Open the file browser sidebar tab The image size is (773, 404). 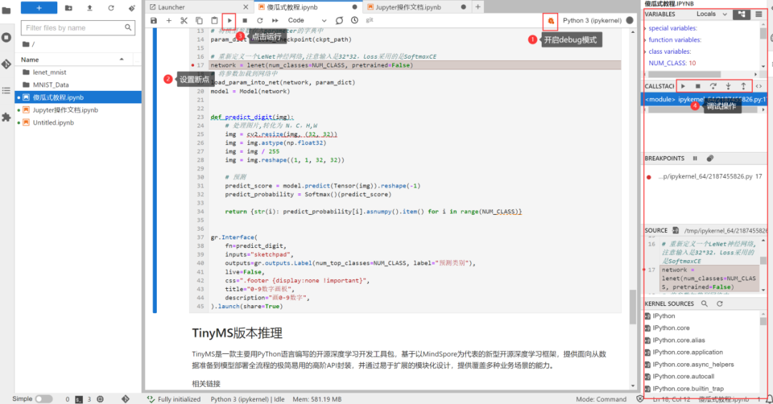(6, 10)
